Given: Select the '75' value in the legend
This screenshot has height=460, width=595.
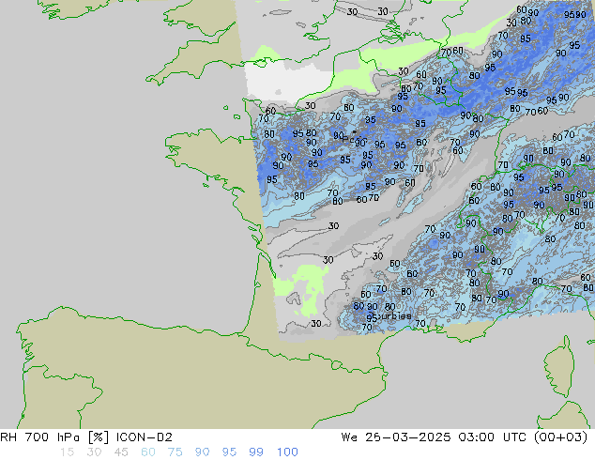Looking at the screenshot, I should click(175, 452).
